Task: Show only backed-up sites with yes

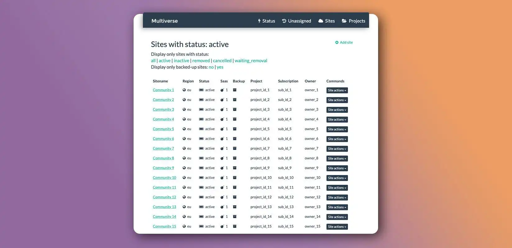Action: coord(220,67)
